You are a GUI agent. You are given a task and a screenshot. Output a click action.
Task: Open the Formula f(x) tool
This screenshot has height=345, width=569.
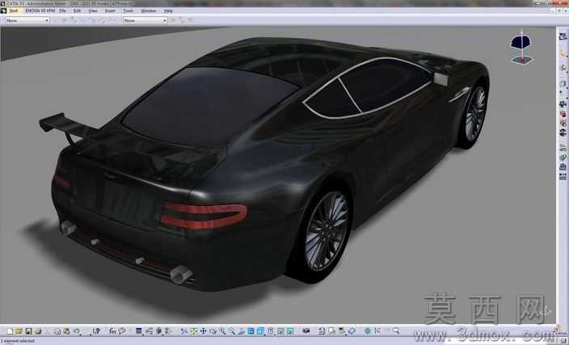point(112,331)
